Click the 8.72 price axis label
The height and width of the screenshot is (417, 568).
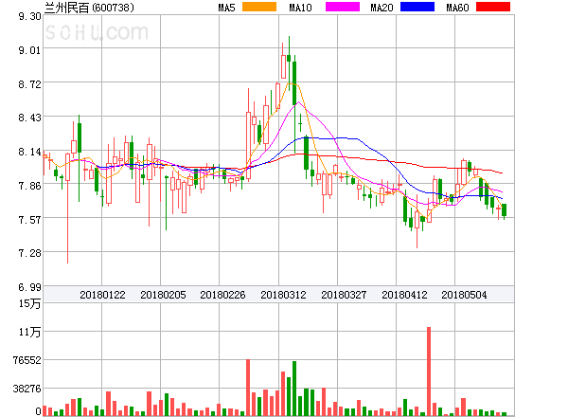[29, 84]
